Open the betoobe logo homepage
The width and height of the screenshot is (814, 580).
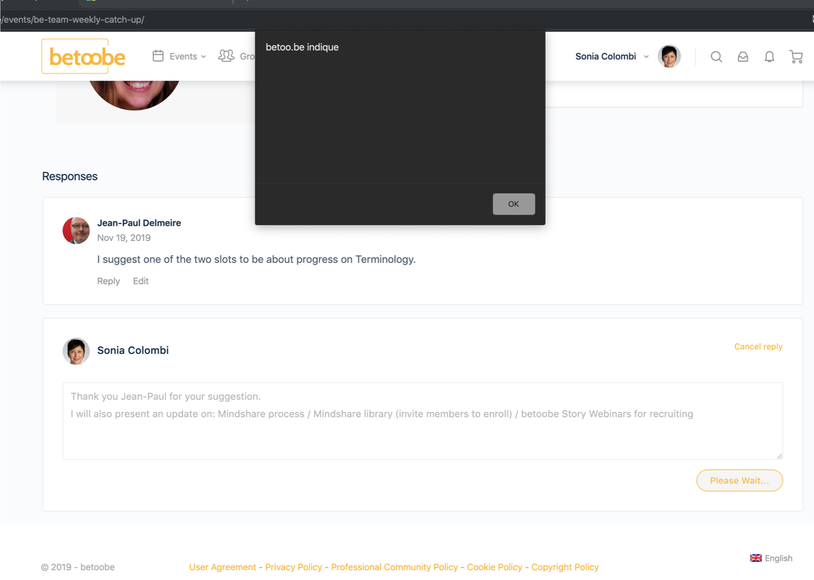83,56
